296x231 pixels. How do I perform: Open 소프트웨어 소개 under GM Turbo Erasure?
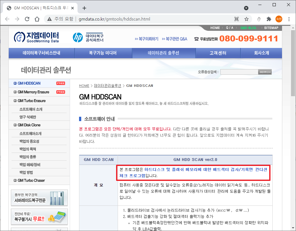[31, 109]
